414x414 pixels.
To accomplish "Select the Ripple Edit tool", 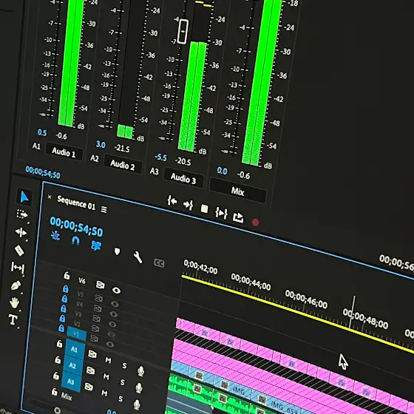I will [21, 232].
